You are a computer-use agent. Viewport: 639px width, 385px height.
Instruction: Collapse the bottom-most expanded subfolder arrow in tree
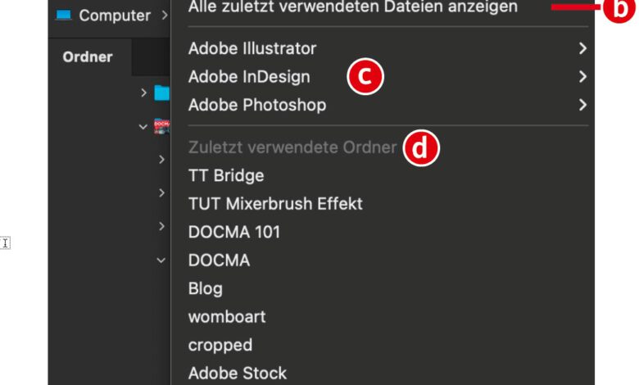click(161, 260)
